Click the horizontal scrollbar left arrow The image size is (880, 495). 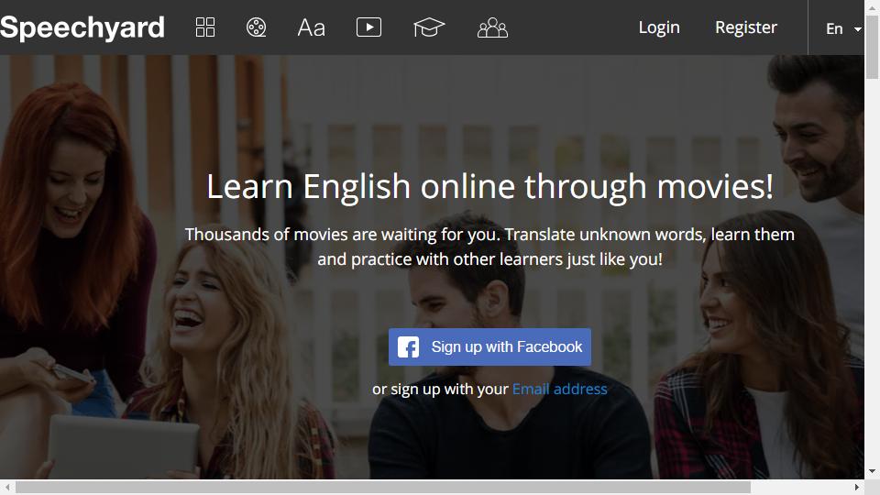pyautogui.click(x=7, y=487)
